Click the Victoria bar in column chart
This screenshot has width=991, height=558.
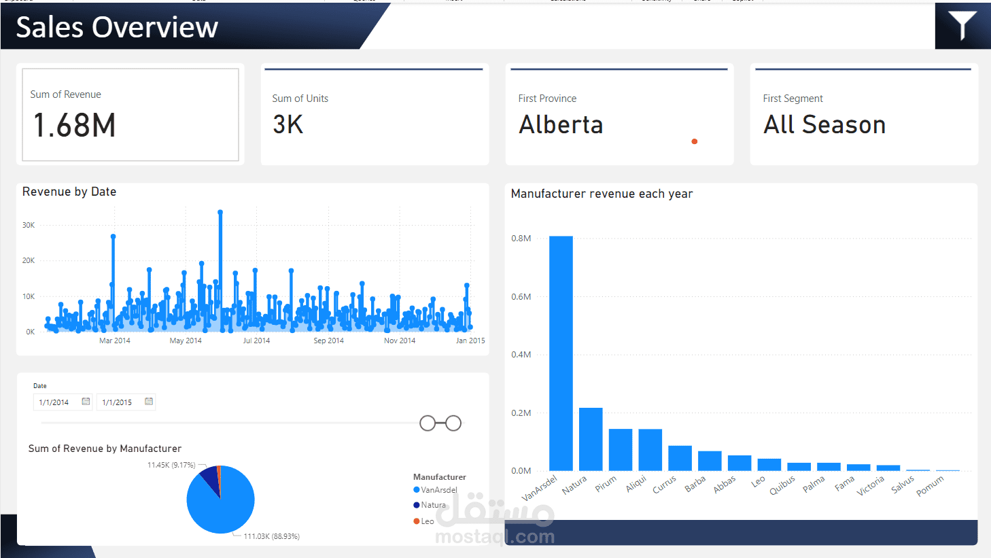[888, 468]
